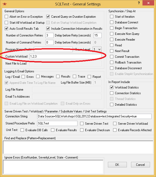Click the Connection String field

(x=94, y=116)
